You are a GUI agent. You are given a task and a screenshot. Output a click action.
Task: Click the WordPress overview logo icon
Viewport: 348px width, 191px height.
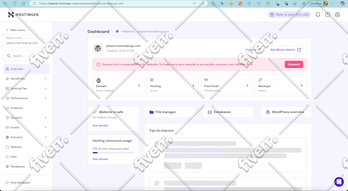(x=268, y=112)
